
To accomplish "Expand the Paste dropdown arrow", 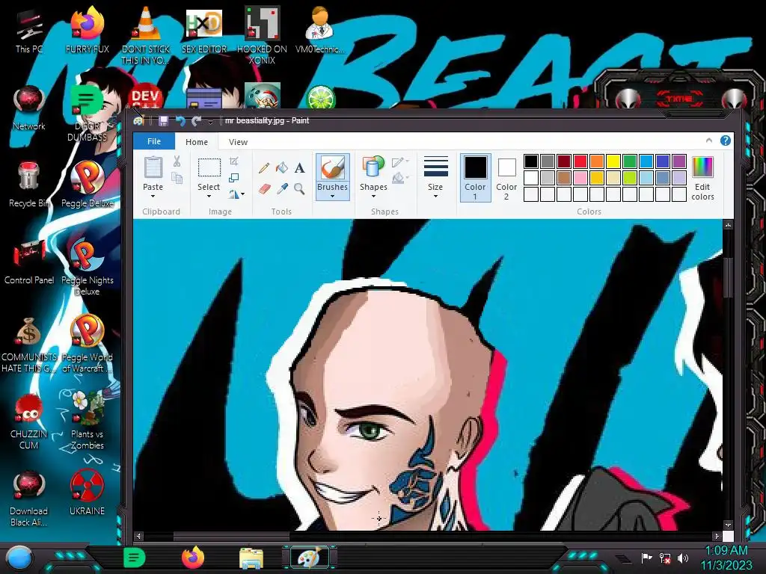I will [153, 197].
